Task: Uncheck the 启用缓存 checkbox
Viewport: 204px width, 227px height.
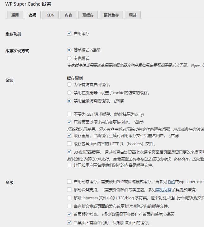Action: coord(69,34)
